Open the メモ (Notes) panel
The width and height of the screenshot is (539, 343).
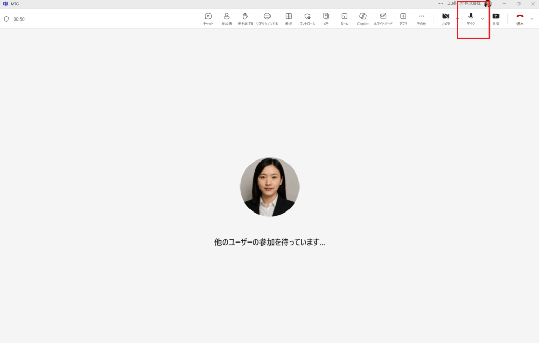click(x=326, y=19)
